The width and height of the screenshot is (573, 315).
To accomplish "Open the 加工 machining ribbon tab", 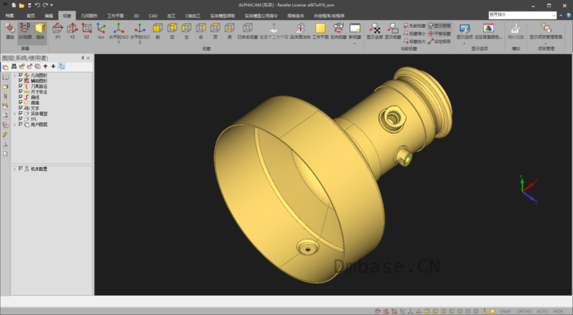I will pyautogui.click(x=171, y=16).
